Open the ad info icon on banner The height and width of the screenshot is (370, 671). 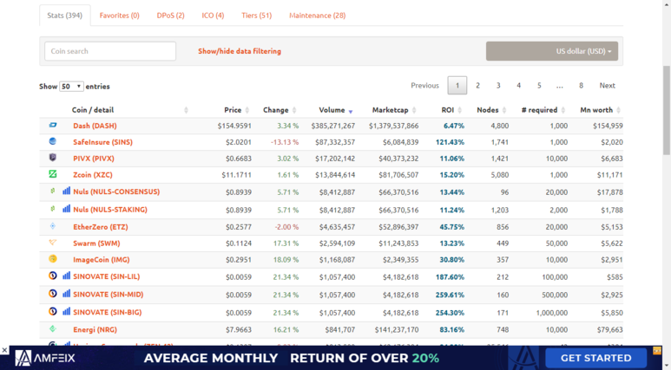pyautogui.click(x=657, y=350)
